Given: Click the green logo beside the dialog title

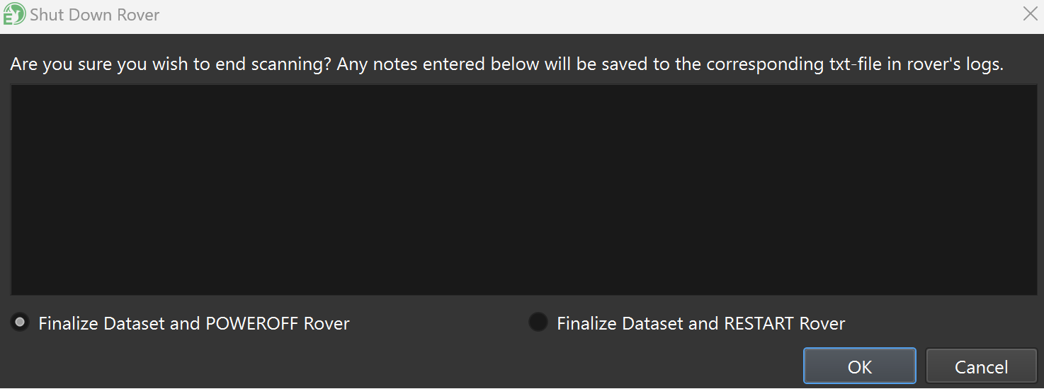Looking at the screenshot, I should coord(14,14).
